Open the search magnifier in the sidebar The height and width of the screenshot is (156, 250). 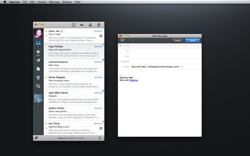(x=38, y=86)
